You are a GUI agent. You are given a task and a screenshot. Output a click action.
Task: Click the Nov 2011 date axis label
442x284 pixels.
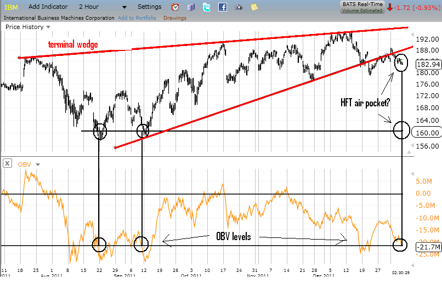tap(258, 275)
